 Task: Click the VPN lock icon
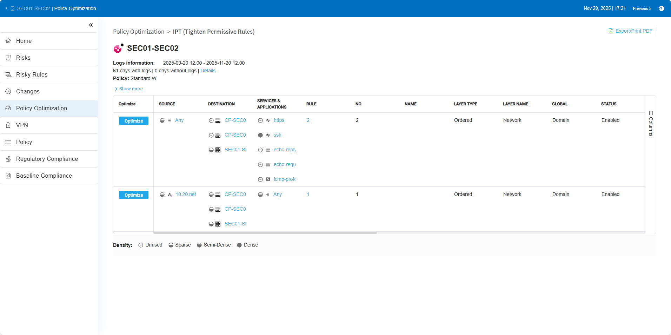pyautogui.click(x=8, y=125)
